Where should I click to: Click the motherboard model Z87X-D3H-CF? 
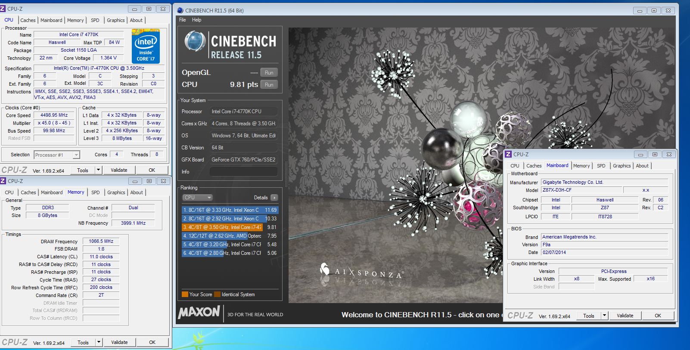pyautogui.click(x=581, y=190)
